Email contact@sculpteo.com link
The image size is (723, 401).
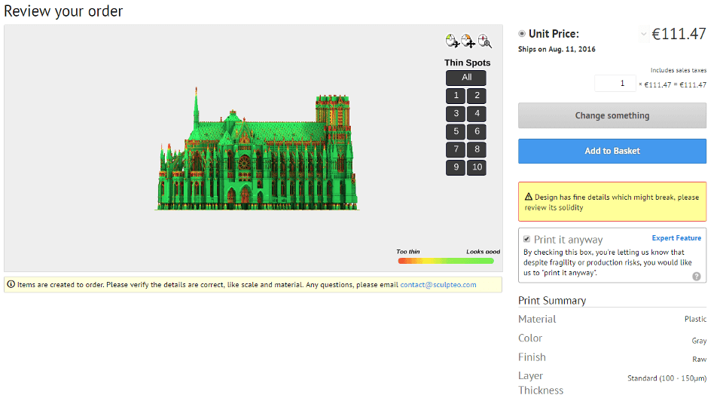[x=438, y=285]
